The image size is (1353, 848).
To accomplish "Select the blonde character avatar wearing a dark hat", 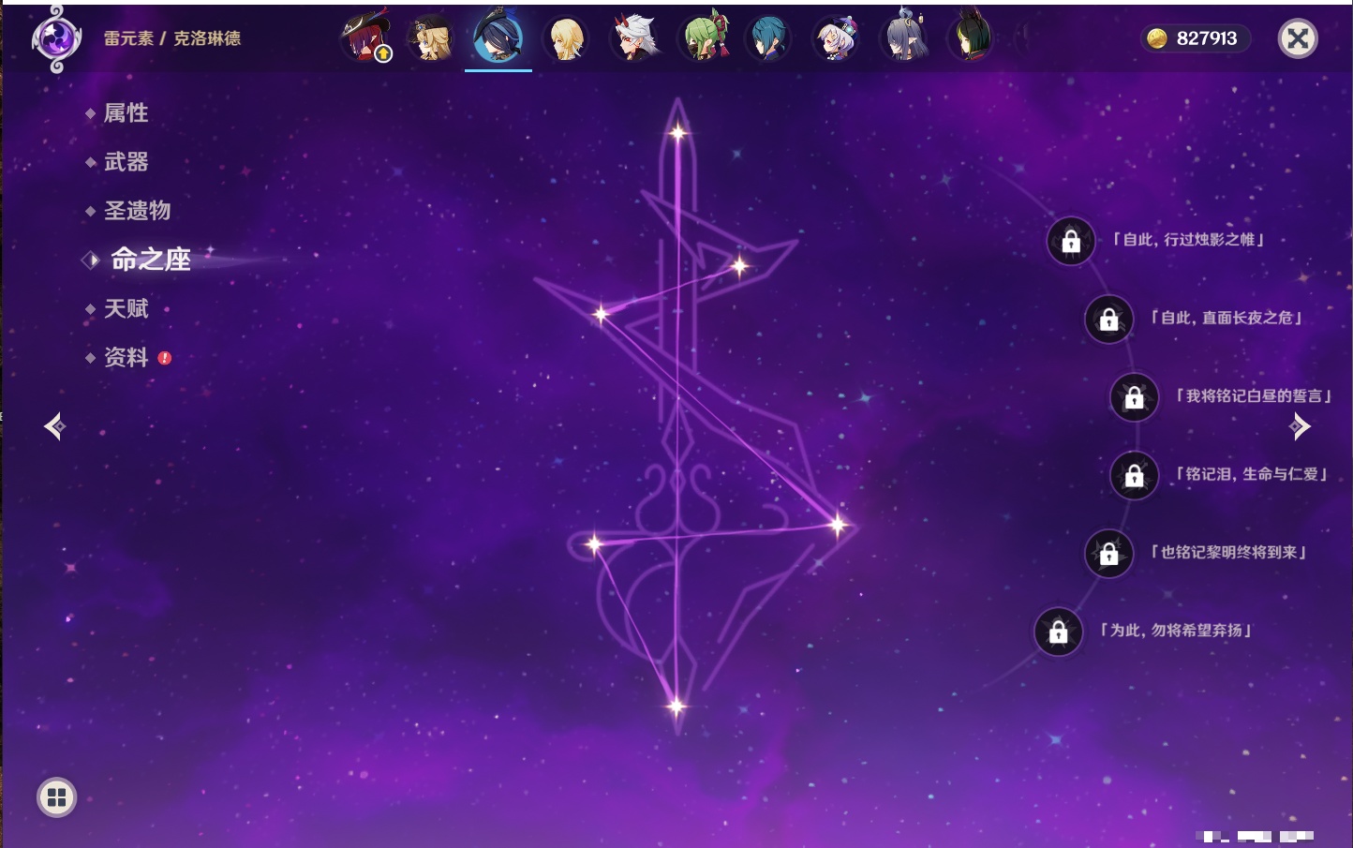I will [x=431, y=38].
